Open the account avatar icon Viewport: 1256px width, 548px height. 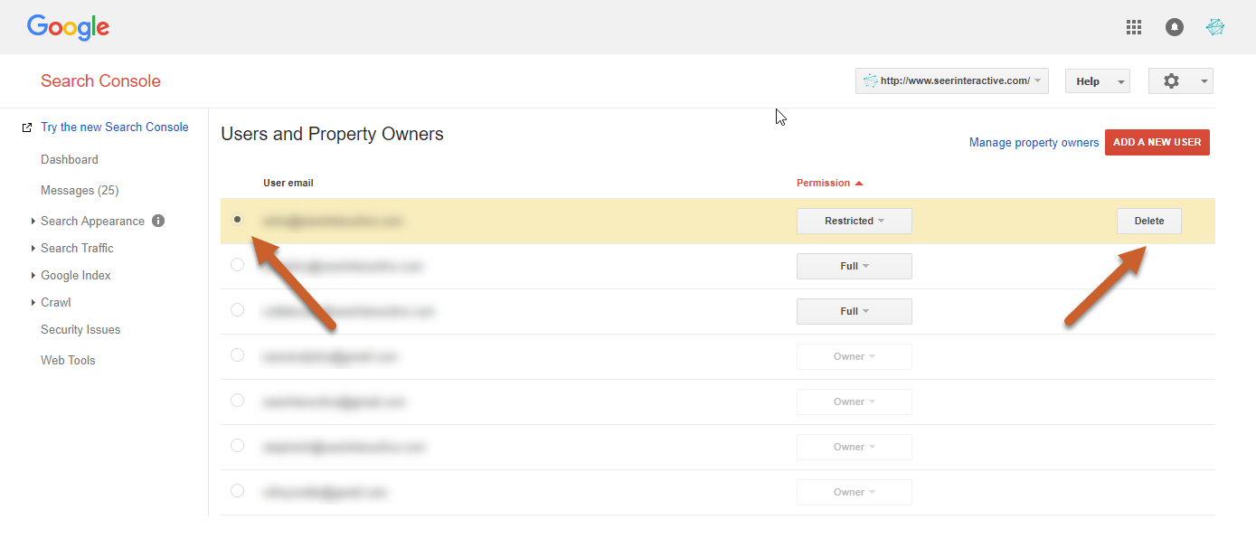coord(1215,27)
